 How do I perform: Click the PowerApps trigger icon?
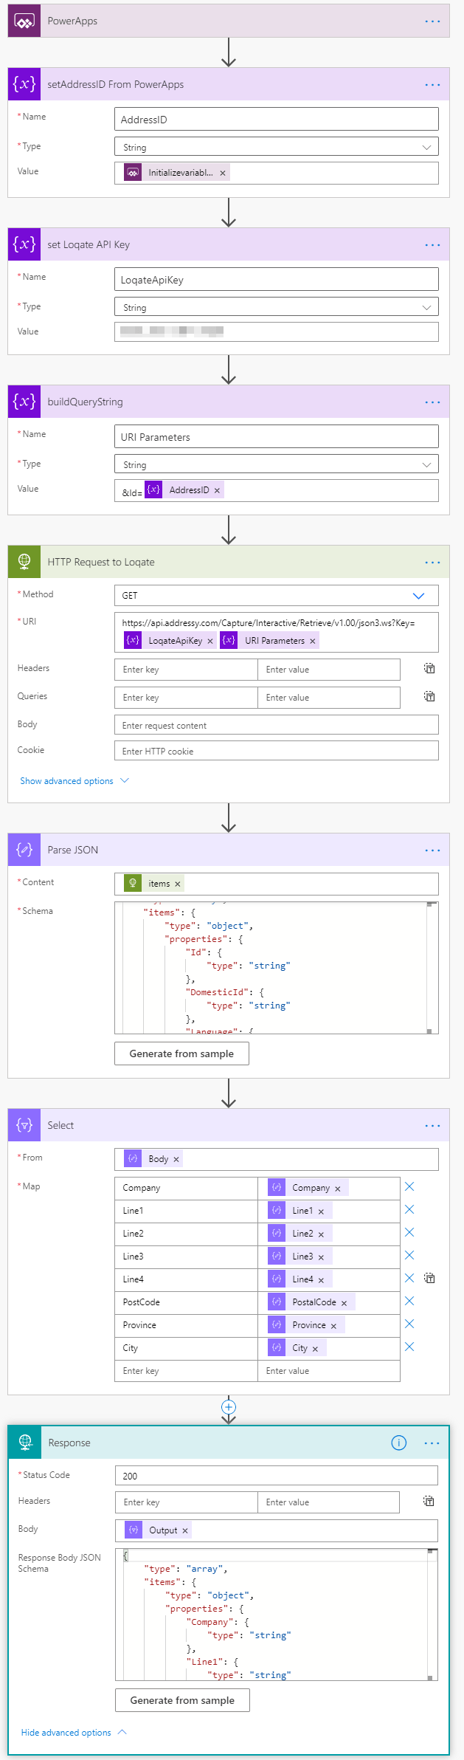tap(24, 21)
